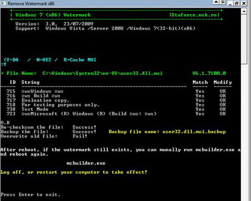Click the V6.1.7100.0 version value
The width and height of the screenshot is (251, 201).
click(x=209, y=73)
